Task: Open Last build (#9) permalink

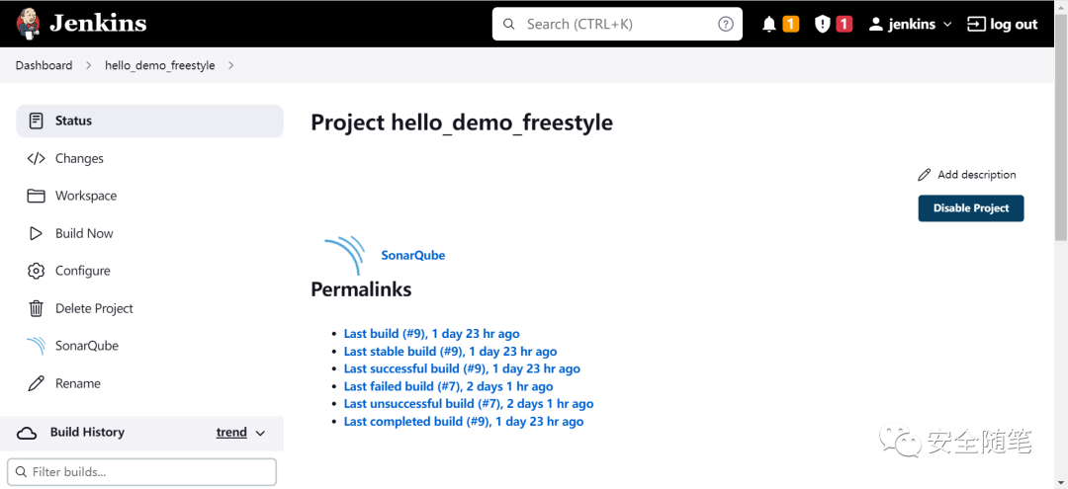Action: tap(432, 334)
